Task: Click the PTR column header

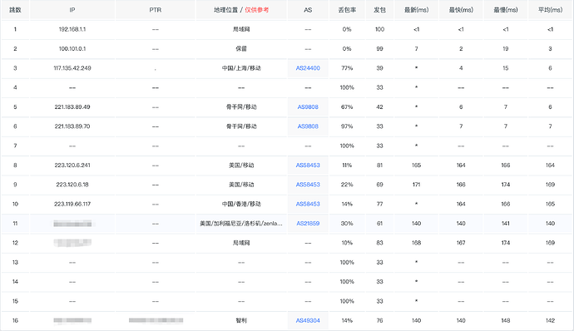Action: pos(156,10)
